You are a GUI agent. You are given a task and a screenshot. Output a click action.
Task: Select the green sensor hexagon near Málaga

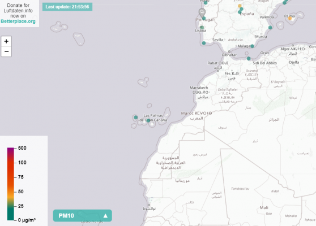252,46
